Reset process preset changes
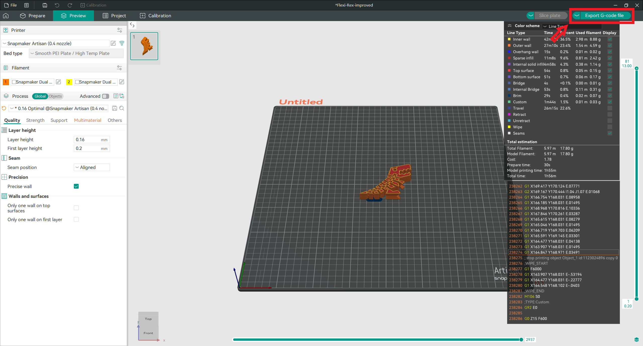 [4, 108]
